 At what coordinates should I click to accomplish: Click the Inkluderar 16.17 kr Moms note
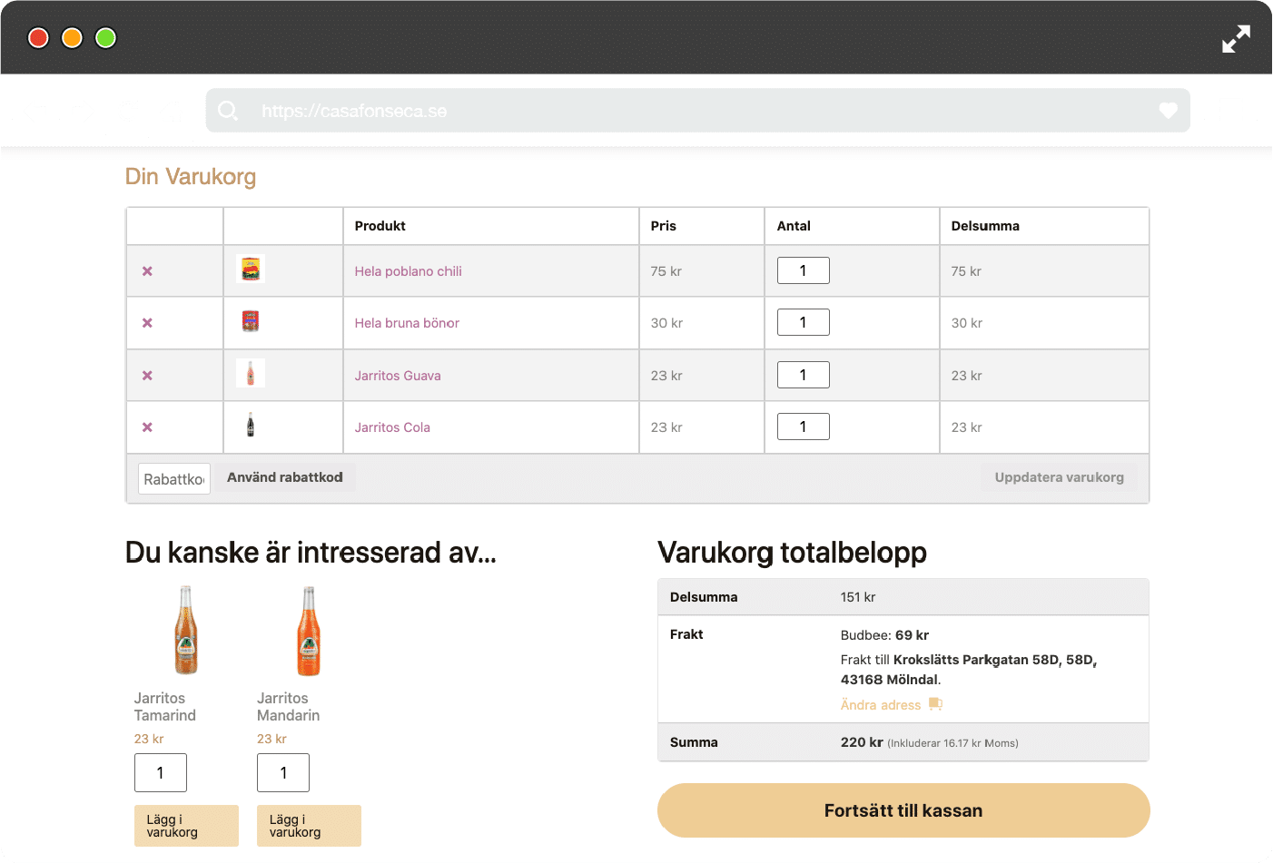pos(952,743)
